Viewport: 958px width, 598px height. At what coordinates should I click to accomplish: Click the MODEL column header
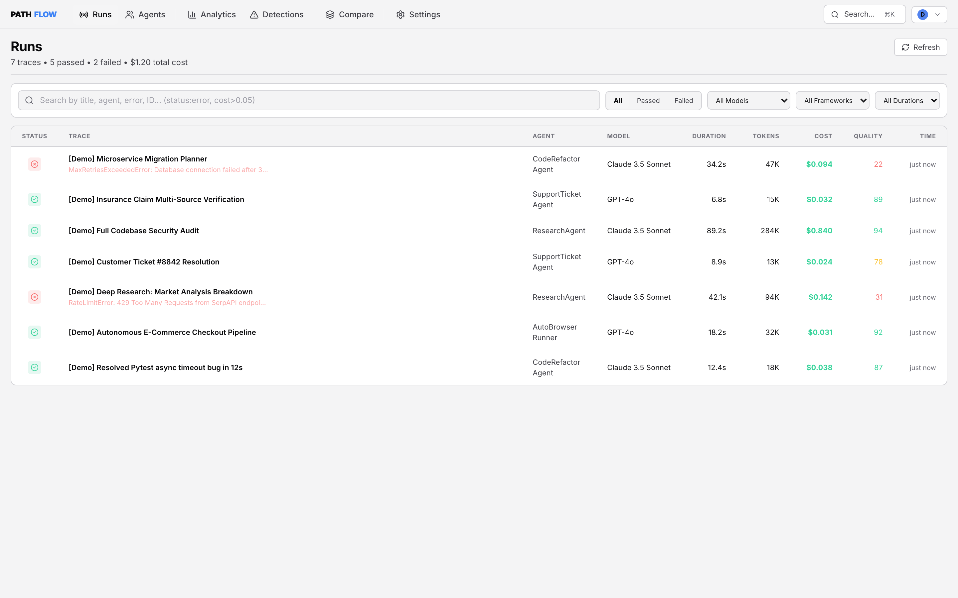(618, 136)
